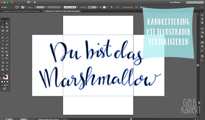Screen dimensions: 205x120
Task: Open the fill color dropdown in control bar
Action: coord(19,7)
